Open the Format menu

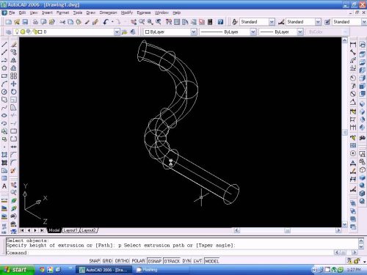(62, 12)
